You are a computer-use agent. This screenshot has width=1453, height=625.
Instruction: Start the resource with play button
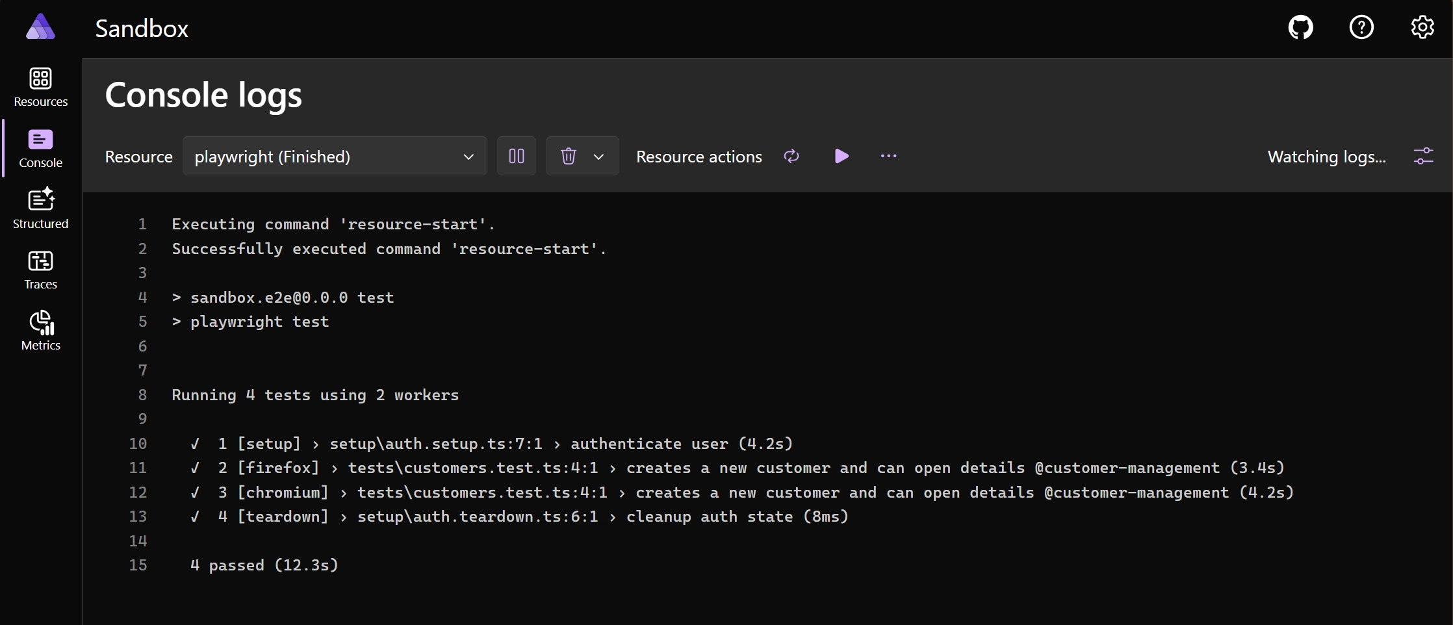coord(841,156)
